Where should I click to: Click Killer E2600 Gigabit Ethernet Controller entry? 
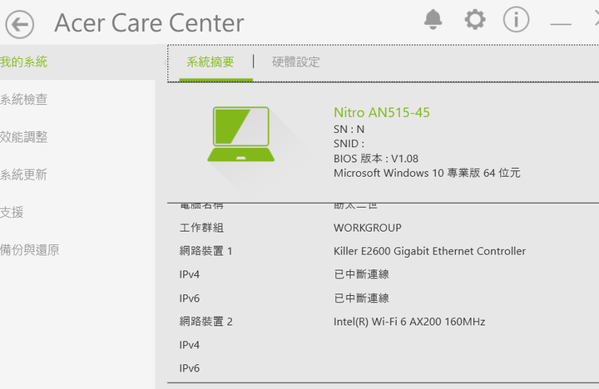click(x=429, y=251)
